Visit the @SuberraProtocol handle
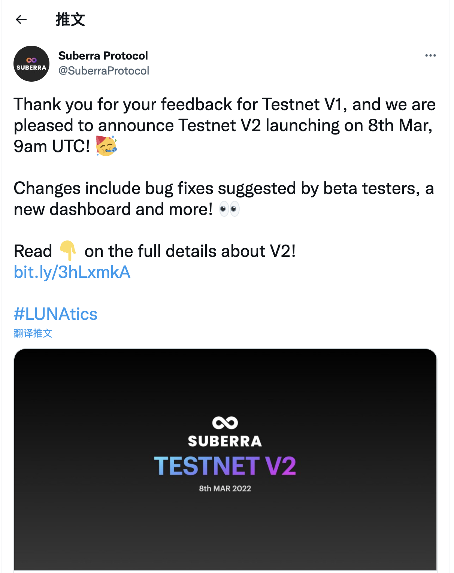The height and width of the screenshot is (573, 454). click(104, 71)
